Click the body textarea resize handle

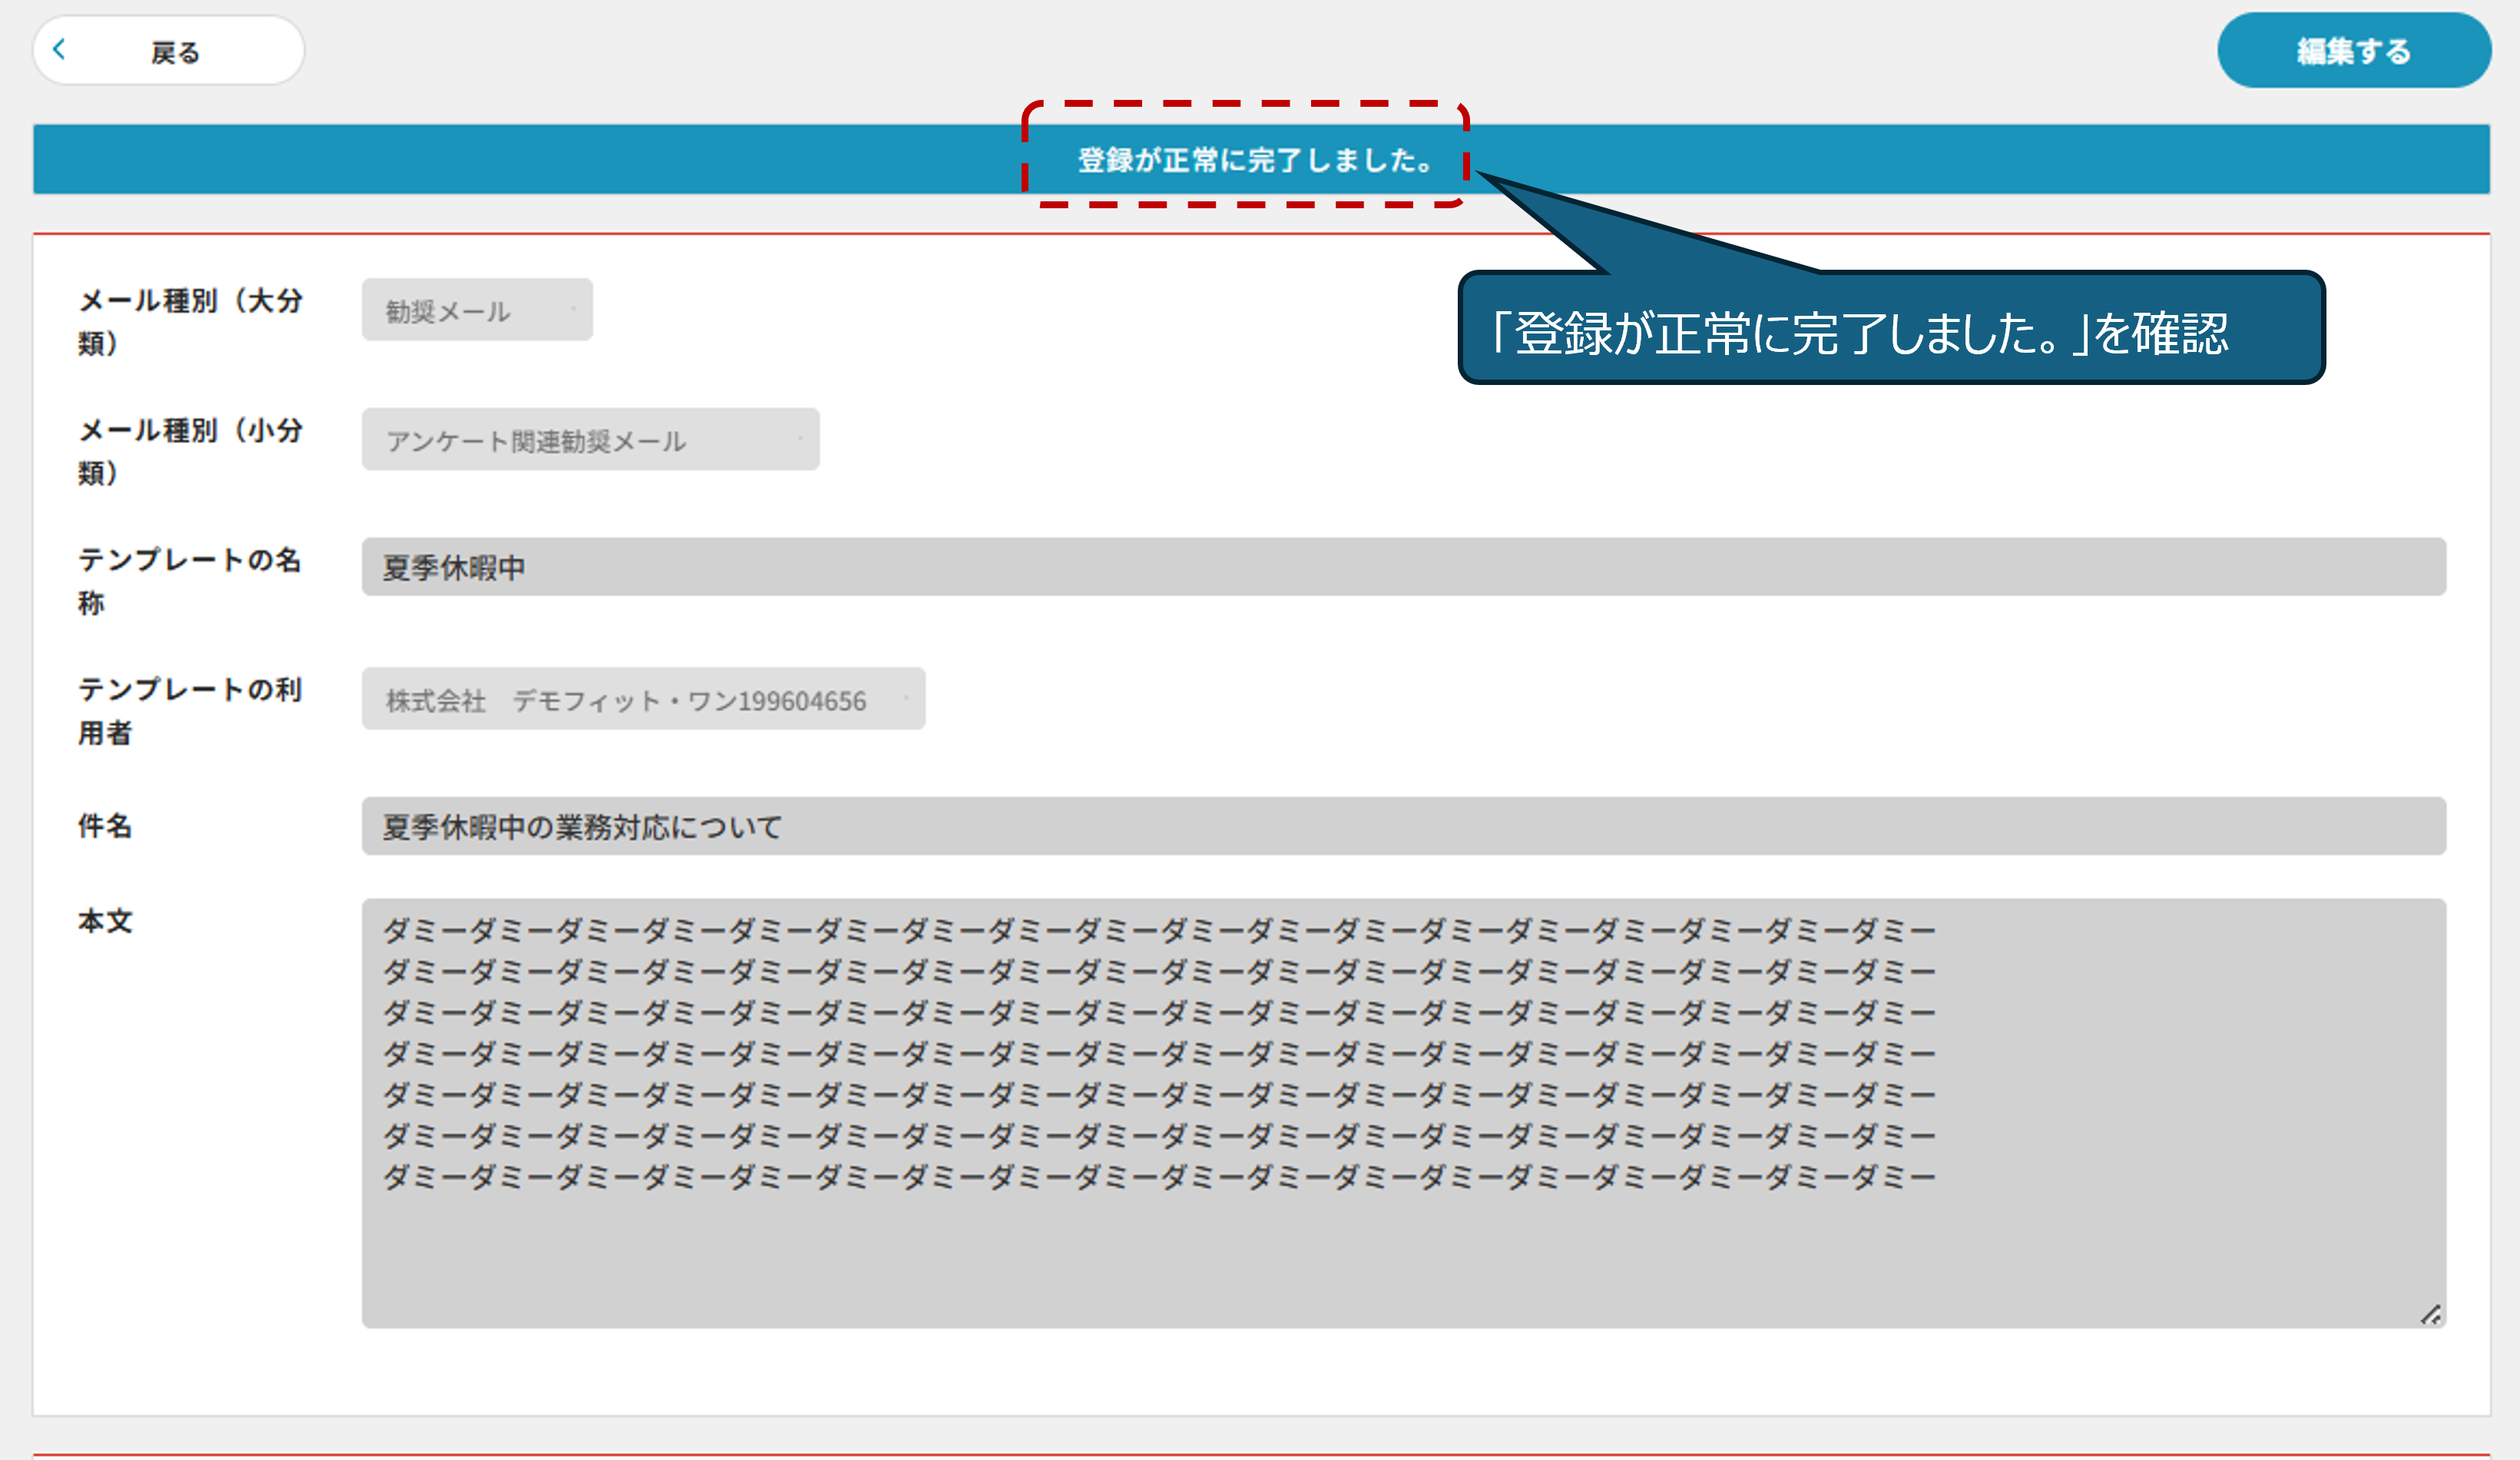point(2430,1315)
